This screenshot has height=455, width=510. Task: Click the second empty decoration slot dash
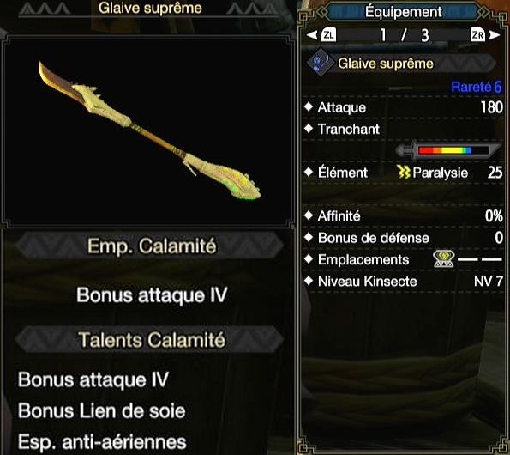(491, 259)
